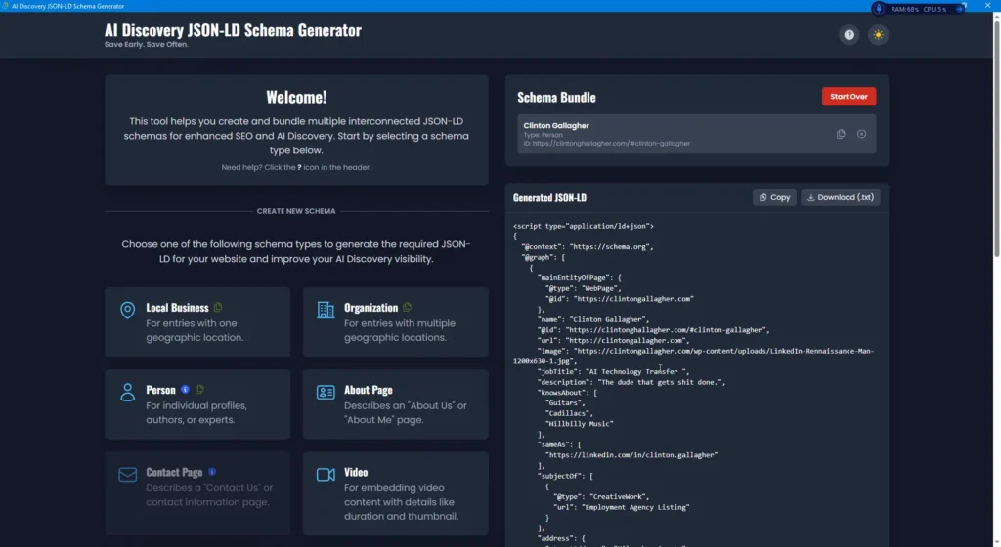
Task: Click the linkedin.com sameAs URL
Action: point(631,455)
